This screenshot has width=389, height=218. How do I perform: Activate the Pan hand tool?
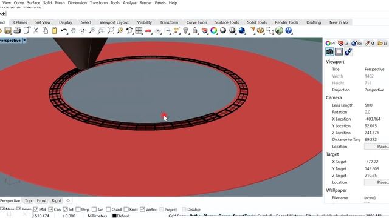click(74, 31)
